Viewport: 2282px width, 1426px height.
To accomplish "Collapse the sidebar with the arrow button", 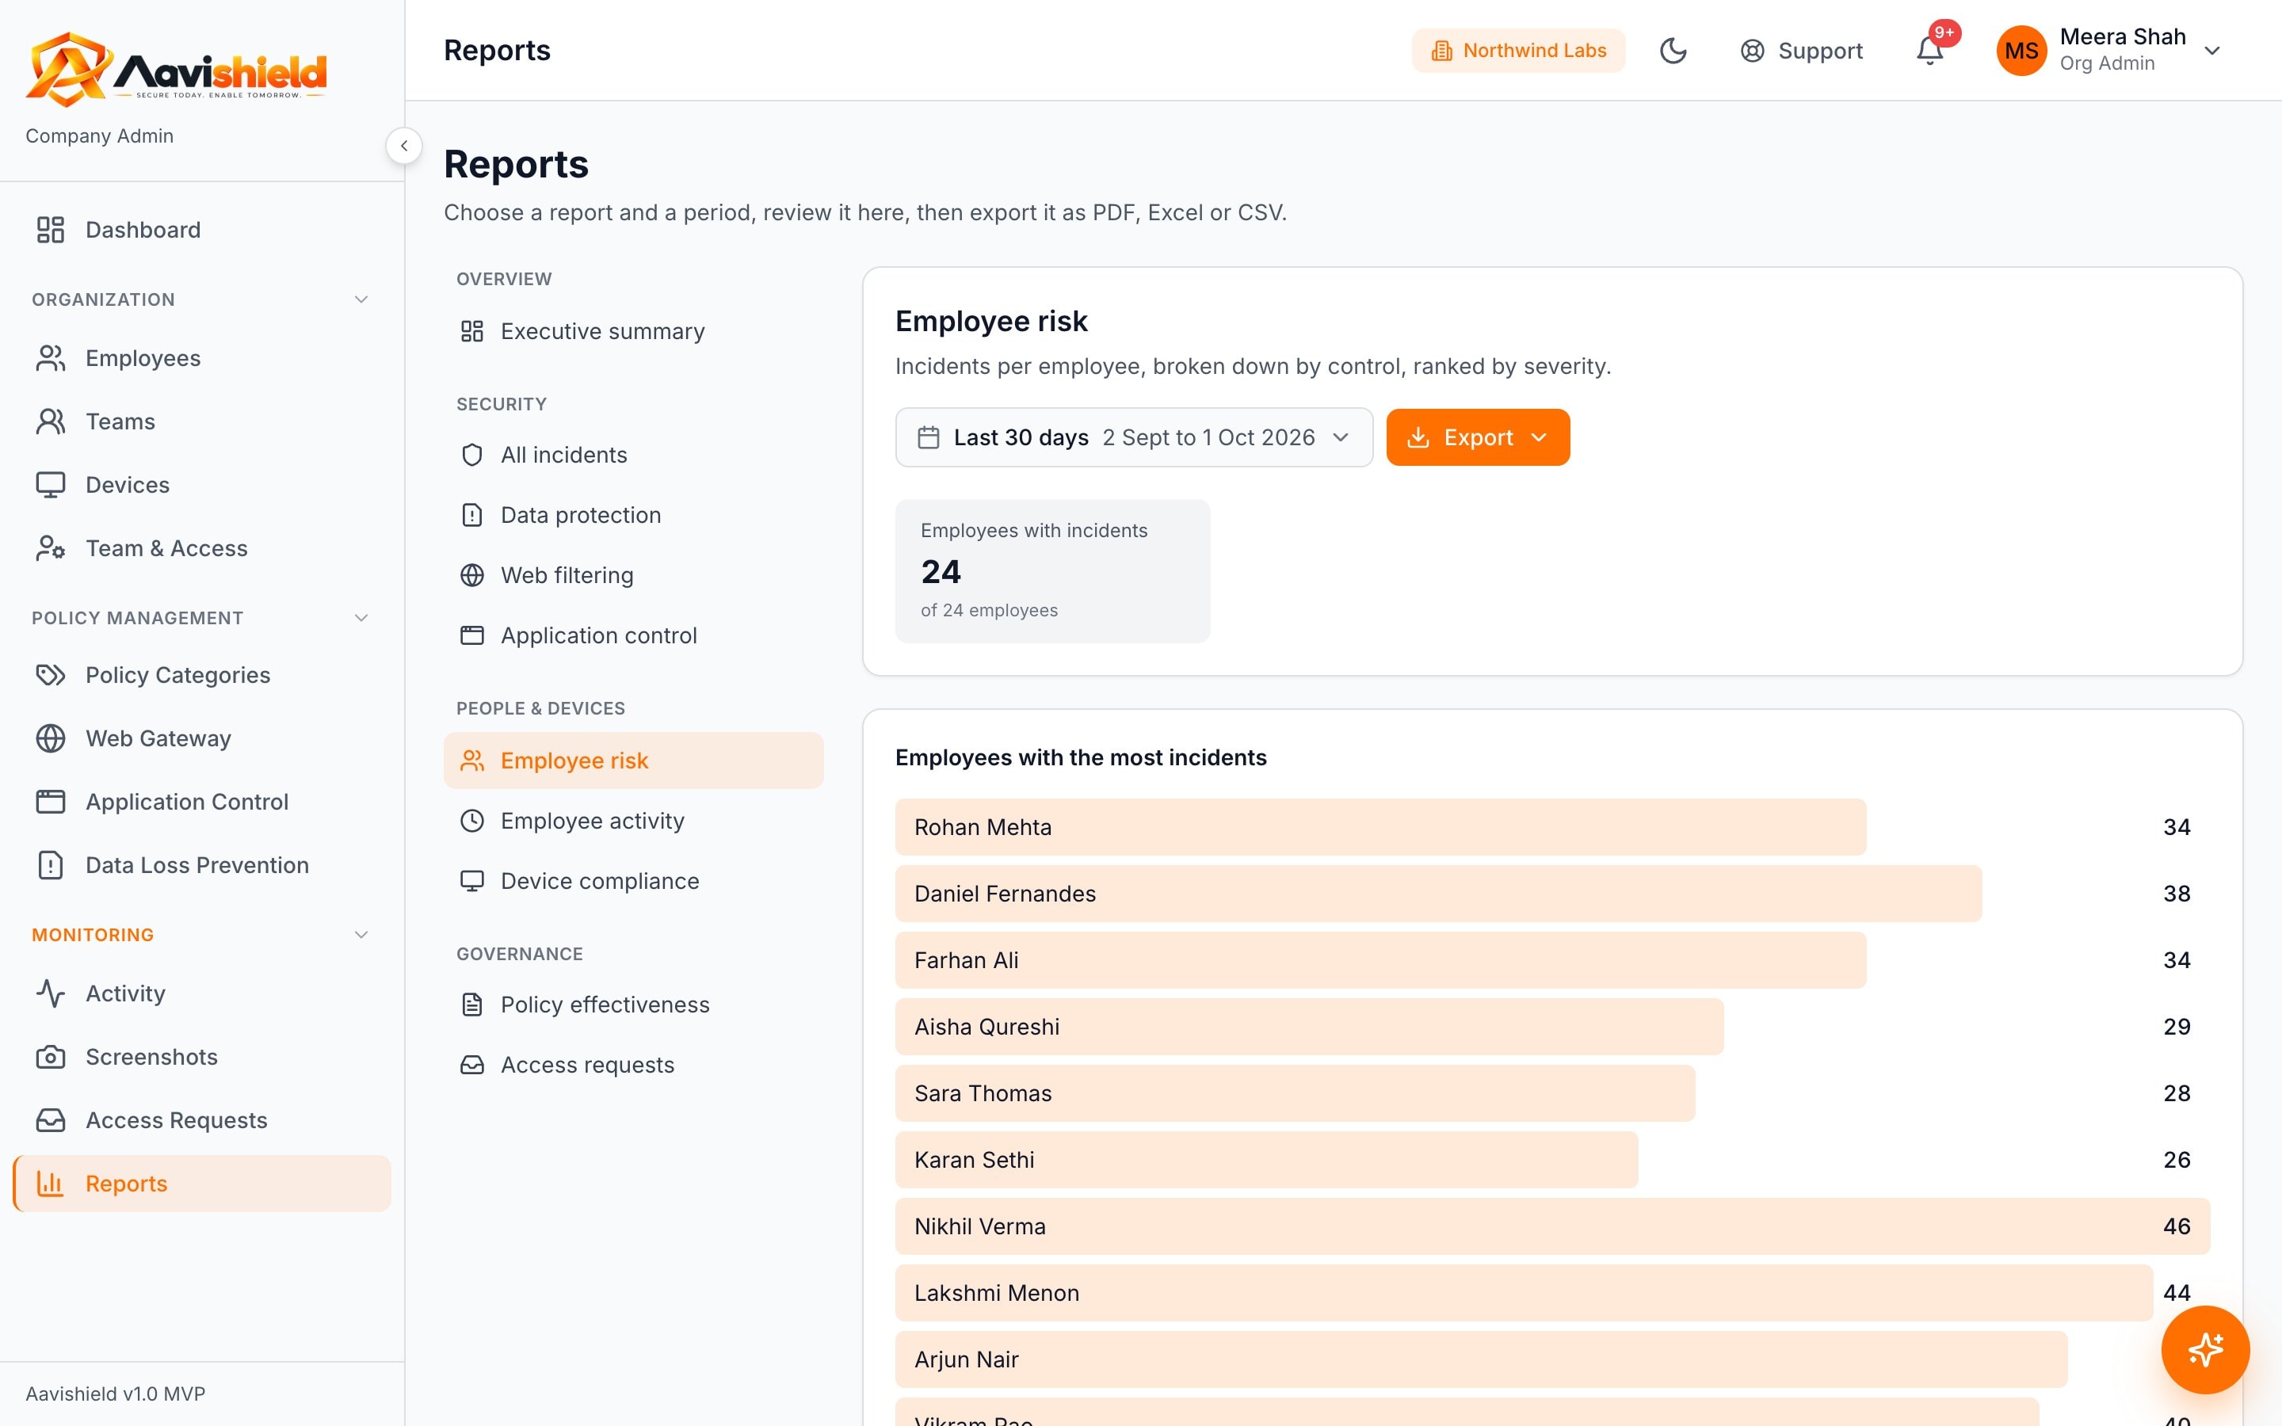I will pyautogui.click(x=403, y=145).
